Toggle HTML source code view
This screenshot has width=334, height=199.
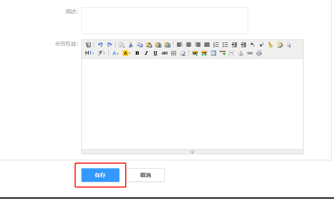tap(88, 45)
